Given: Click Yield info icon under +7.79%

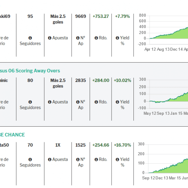Looking at the screenshot, I should pos(118,38).
